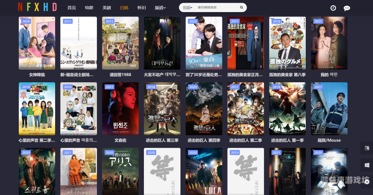The width and height of the screenshot is (373, 195).
Task: Open the 请回答1988 title link
Action: point(120,74)
